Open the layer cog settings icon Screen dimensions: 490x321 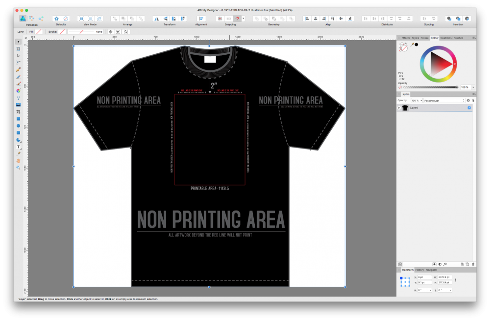point(468,100)
